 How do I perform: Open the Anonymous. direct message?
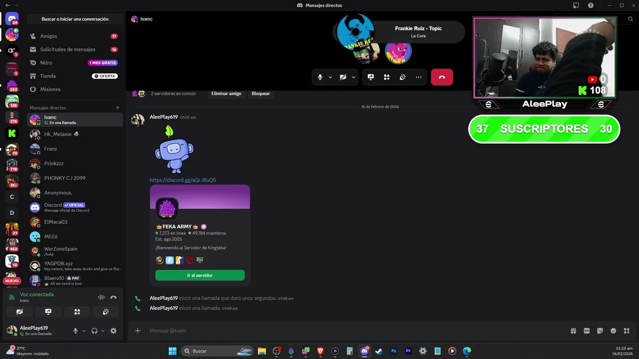tap(75, 192)
